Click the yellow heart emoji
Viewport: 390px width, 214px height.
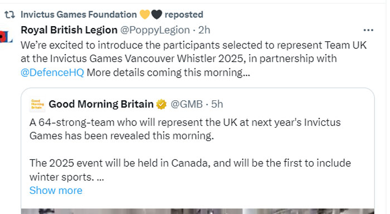pyautogui.click(x=145, y=14)
